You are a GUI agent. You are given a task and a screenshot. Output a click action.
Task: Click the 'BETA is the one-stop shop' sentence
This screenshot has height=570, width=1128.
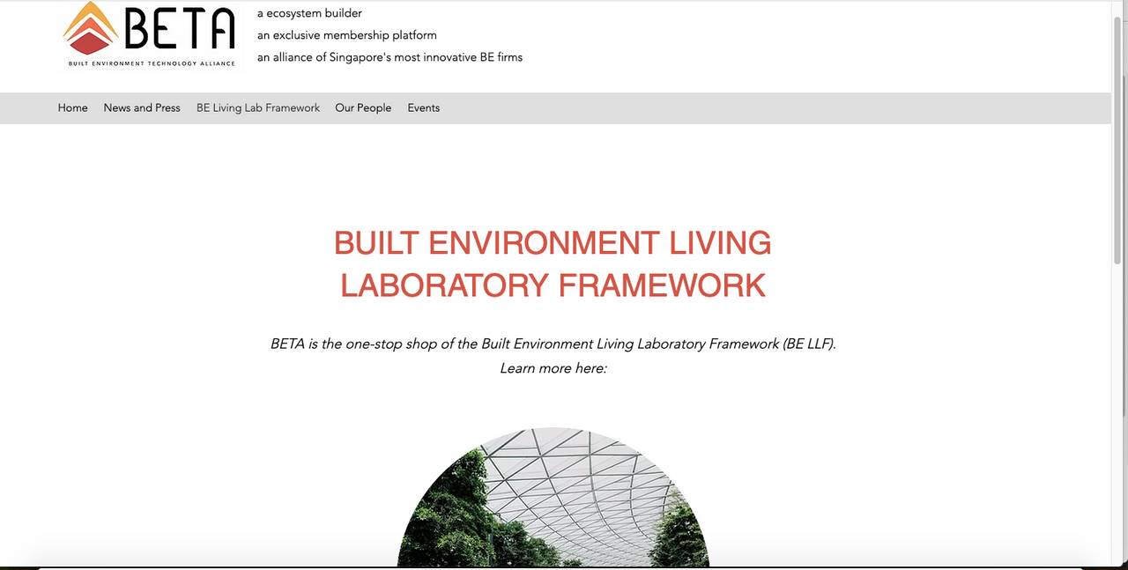pos(553,344)
